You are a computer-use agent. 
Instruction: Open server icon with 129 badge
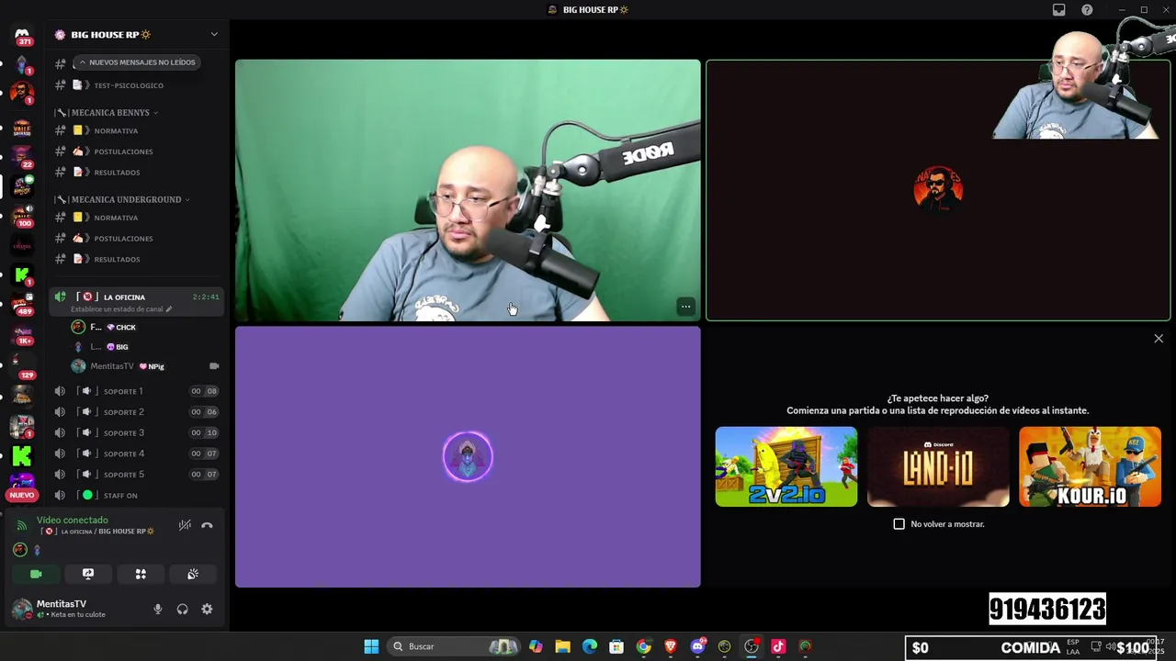(22, 365)
